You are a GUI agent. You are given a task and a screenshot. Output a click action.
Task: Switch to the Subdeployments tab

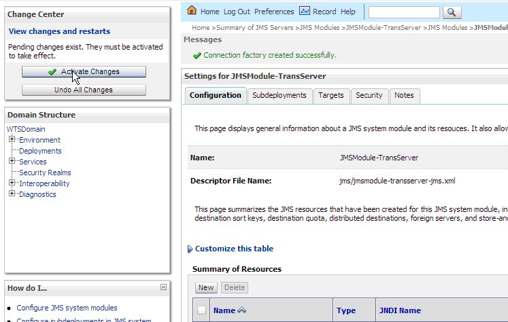pyautogui.click(x=280, y=96)
